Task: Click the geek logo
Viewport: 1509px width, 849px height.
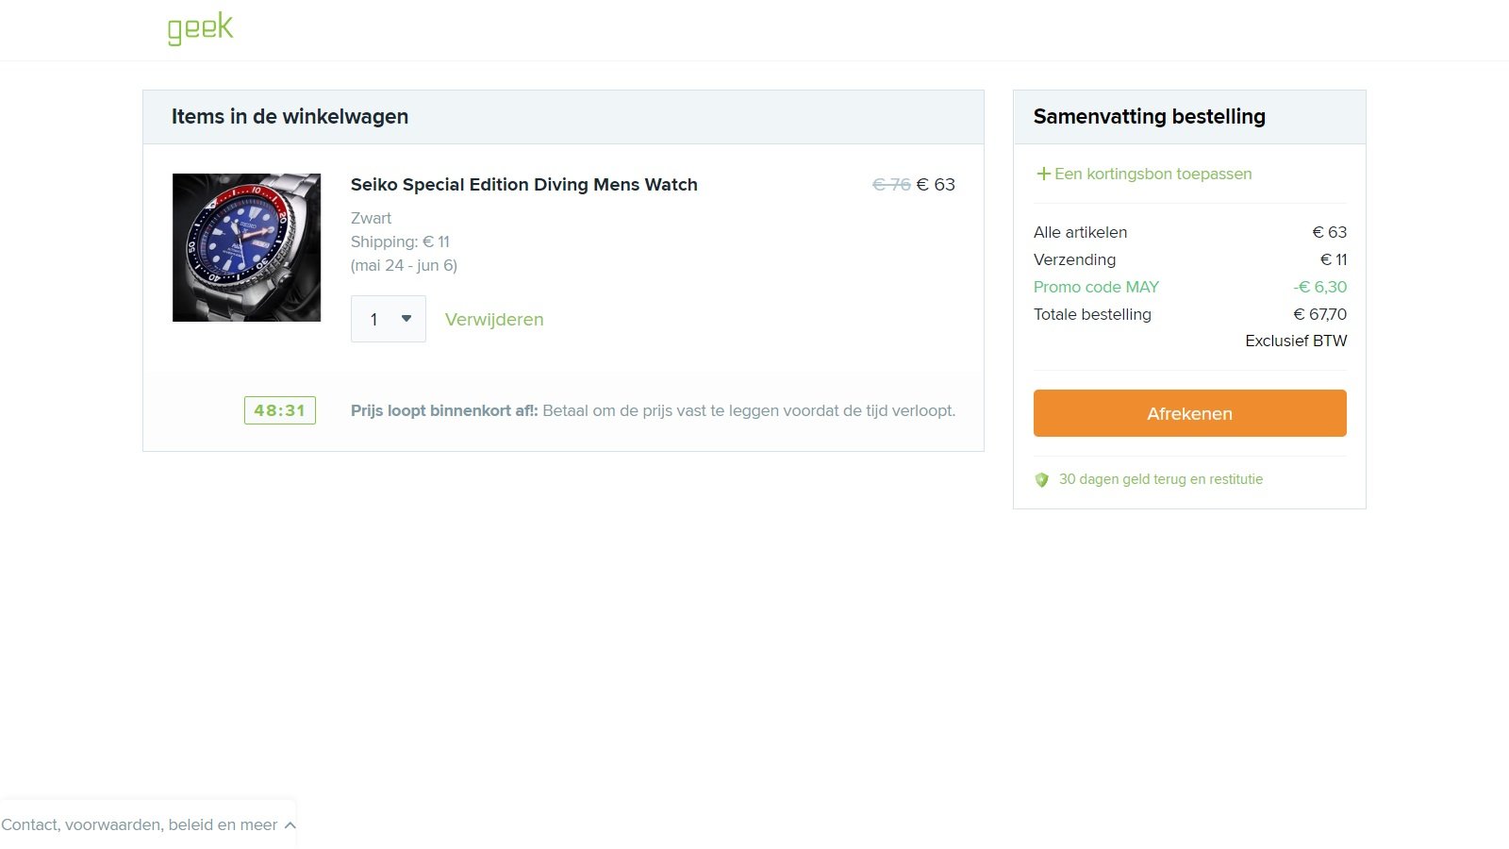Action: coord(200,28)
